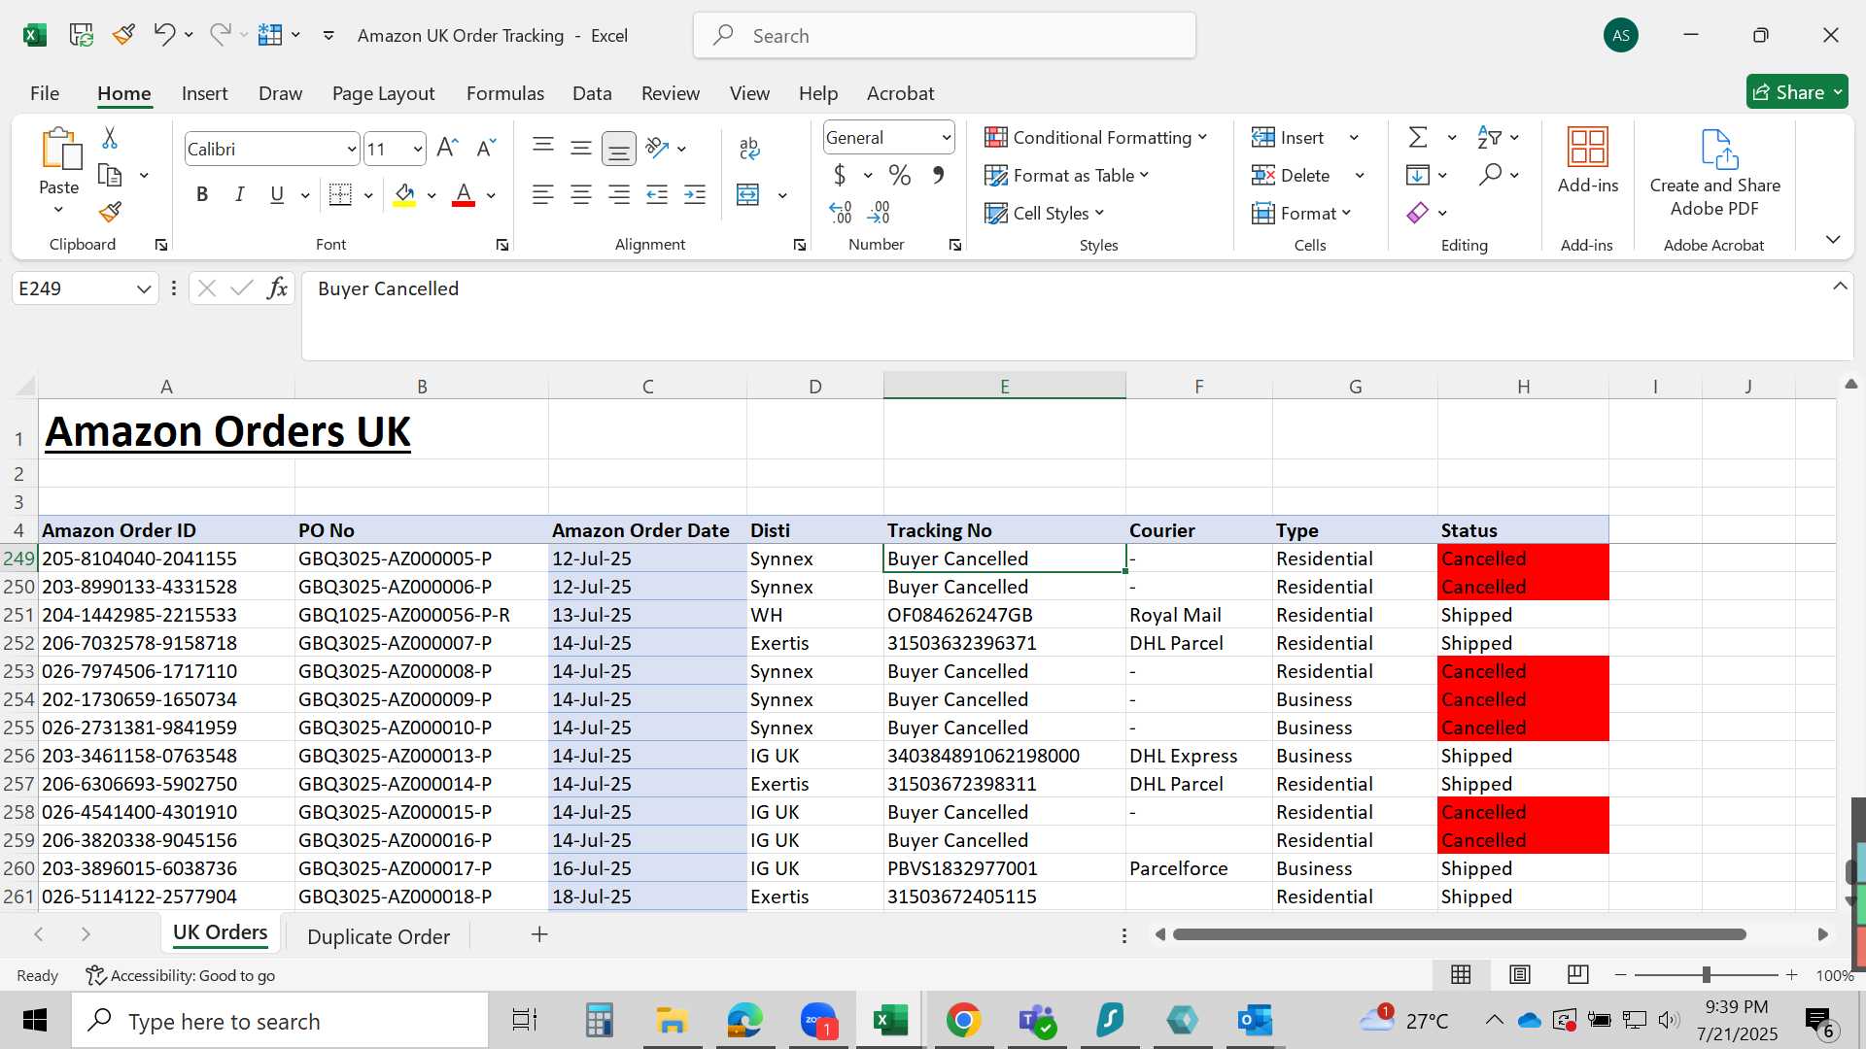Switch to Page Layout view icon

click(x=1520, y=974)
